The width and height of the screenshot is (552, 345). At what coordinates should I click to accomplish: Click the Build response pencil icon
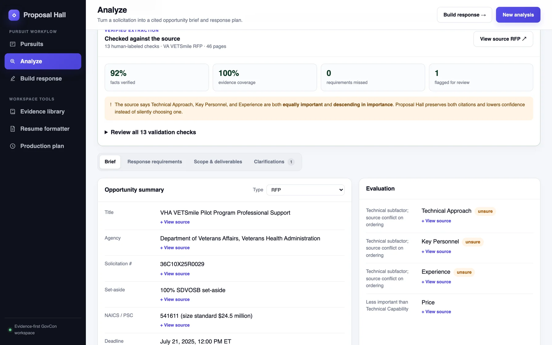pos(13,79)
